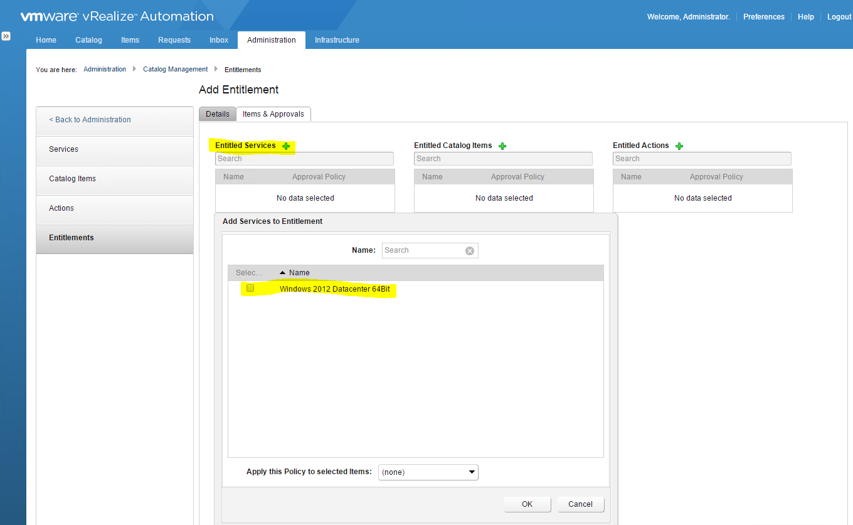Click Name header under Entitled Actions
Image resolution: width=853 pixels, height=525 pixels.
click(631, 177)
